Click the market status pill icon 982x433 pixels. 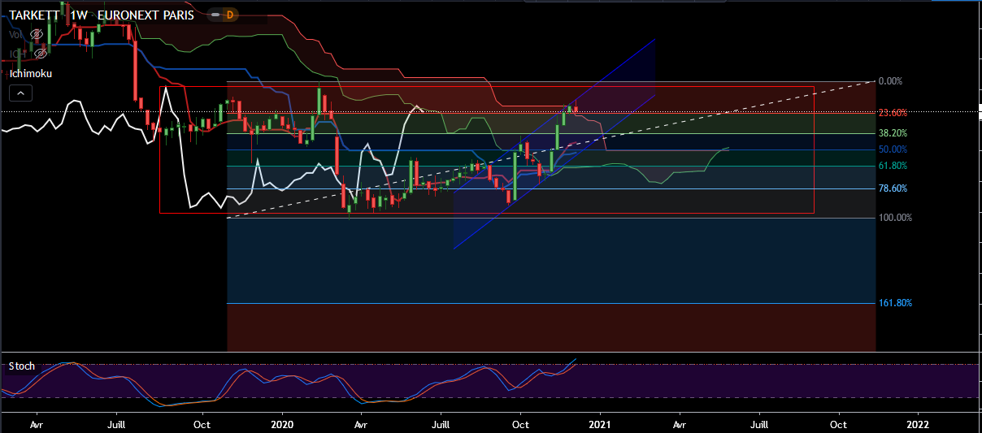[214, 15]
